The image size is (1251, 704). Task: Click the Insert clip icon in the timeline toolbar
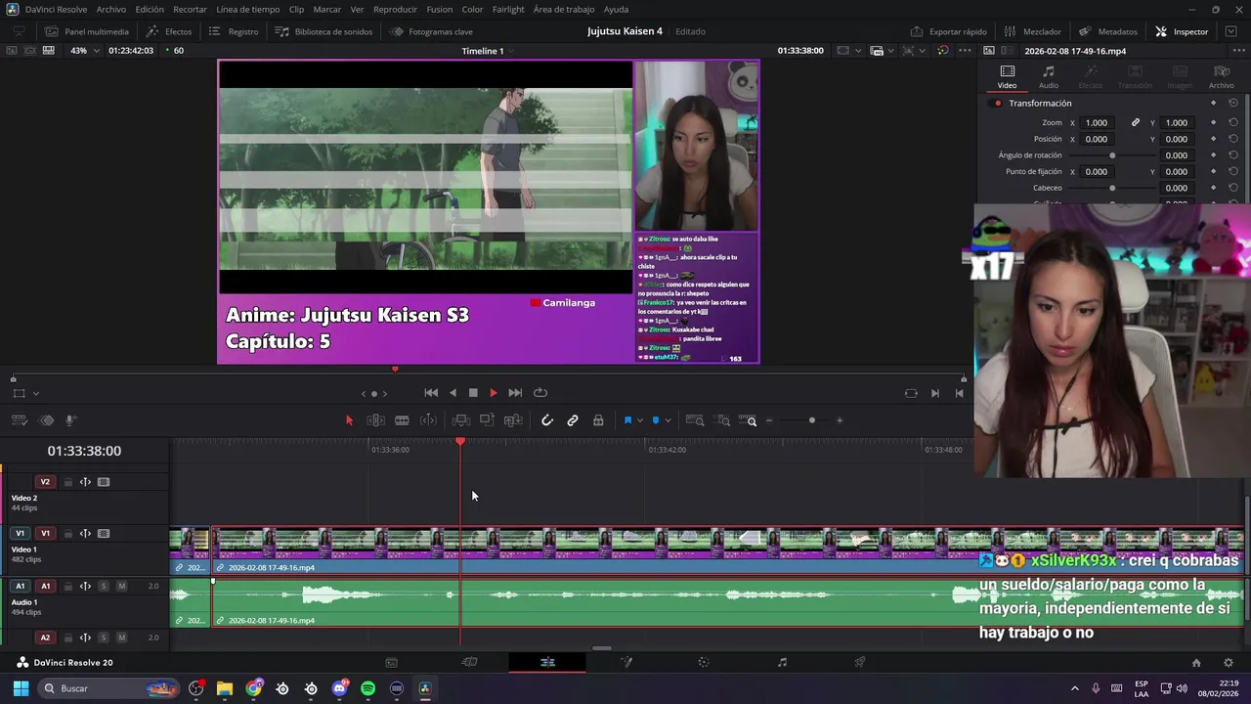(461, 420)
